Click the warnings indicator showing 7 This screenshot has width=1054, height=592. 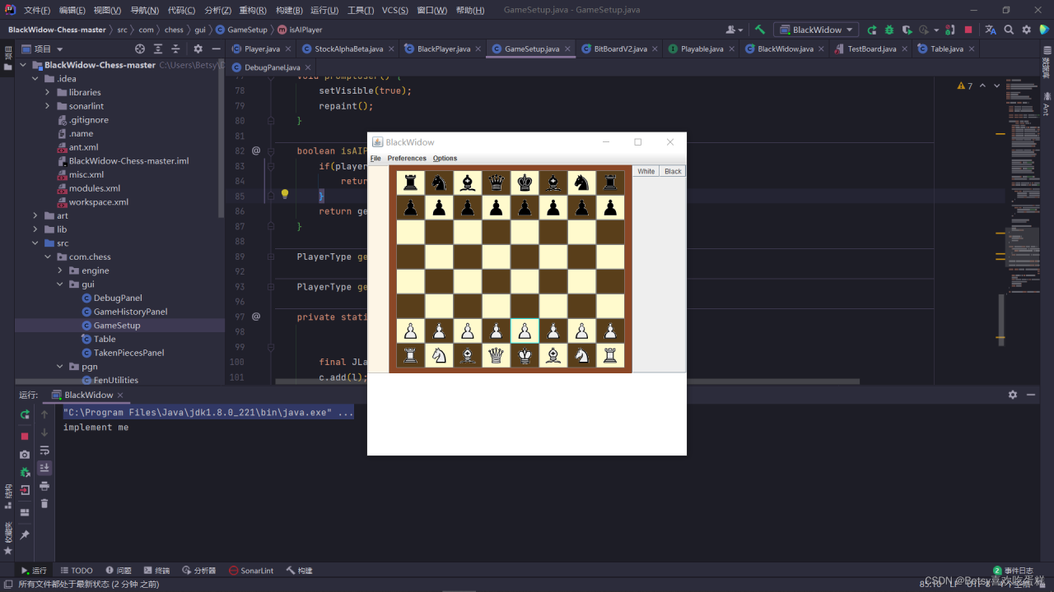tap(964, 86)
